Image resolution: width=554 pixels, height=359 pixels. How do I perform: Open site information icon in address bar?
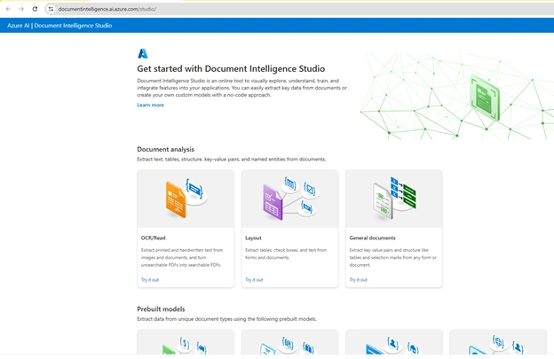51,9
